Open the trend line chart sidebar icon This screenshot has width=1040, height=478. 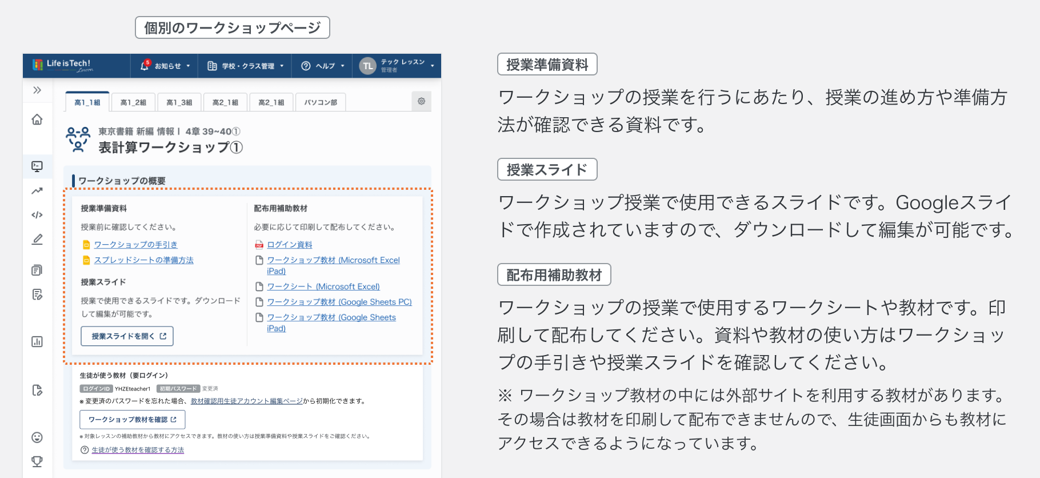coord(37,191)
